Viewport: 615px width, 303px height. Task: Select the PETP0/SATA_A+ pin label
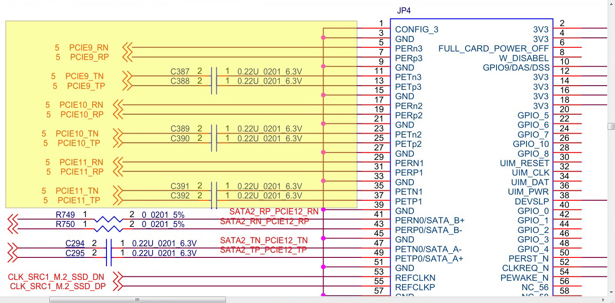(x=429, y=258)
